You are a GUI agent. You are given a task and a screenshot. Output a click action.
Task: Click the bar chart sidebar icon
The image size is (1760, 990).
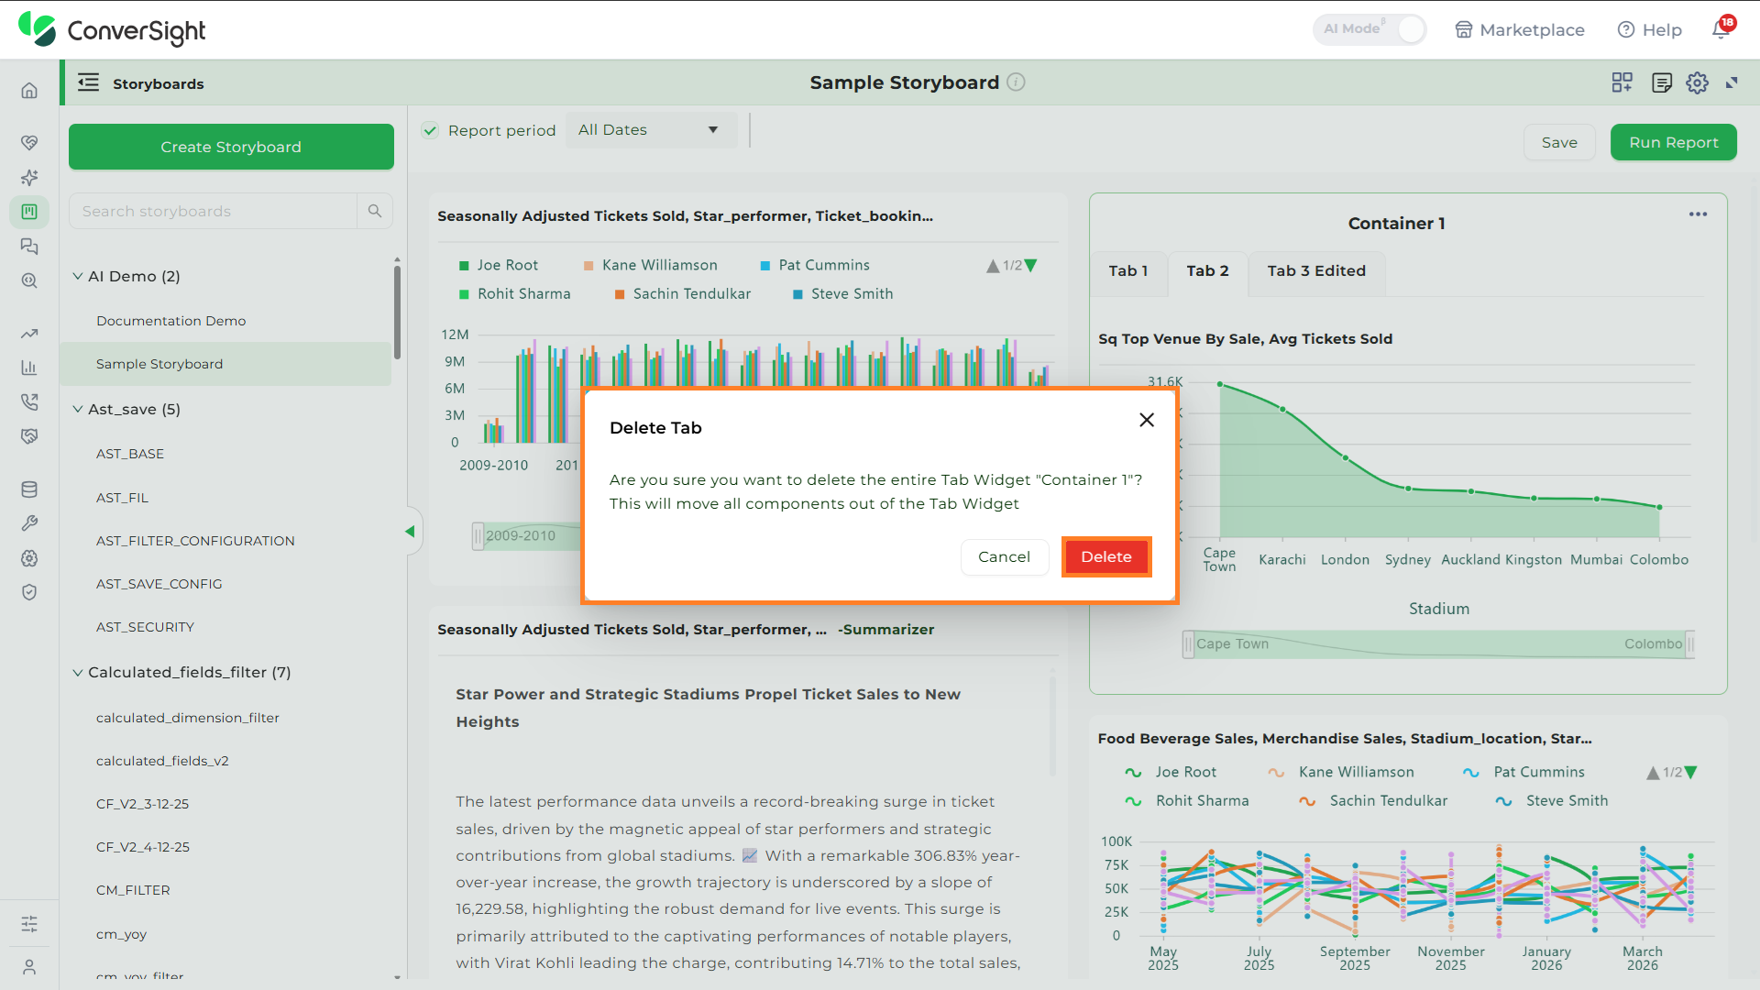[x=29, y=368]
